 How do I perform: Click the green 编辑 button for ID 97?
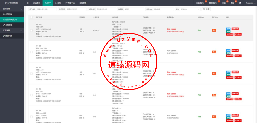[228, 75]
